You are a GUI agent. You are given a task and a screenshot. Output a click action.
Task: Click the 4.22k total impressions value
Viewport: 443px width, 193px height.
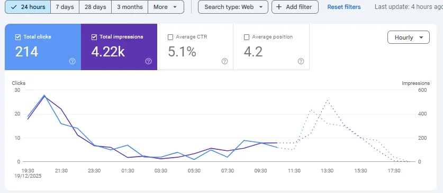point(108,52)
